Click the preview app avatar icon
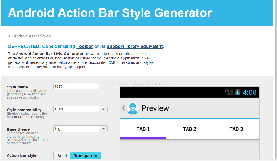Screen dimensions: 277x161 133,108
